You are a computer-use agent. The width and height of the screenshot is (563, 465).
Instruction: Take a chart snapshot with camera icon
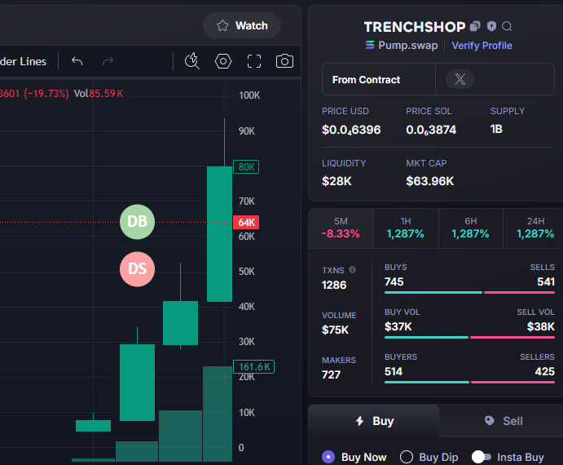pyautogui.click(x=284, y=61)
